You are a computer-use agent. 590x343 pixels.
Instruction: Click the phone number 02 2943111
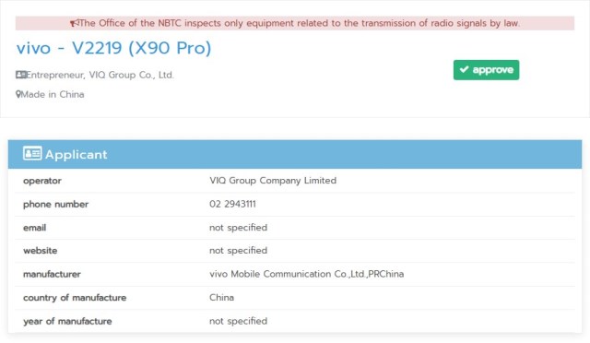(232, 204)
